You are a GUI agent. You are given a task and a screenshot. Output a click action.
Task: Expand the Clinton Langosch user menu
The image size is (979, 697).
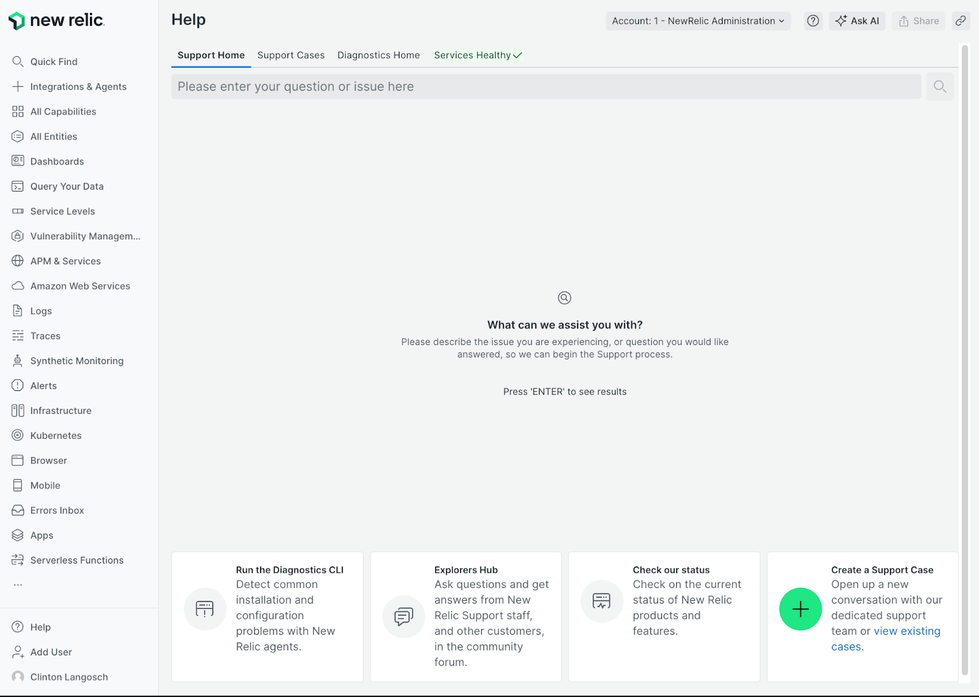click(x=69, y=677)
